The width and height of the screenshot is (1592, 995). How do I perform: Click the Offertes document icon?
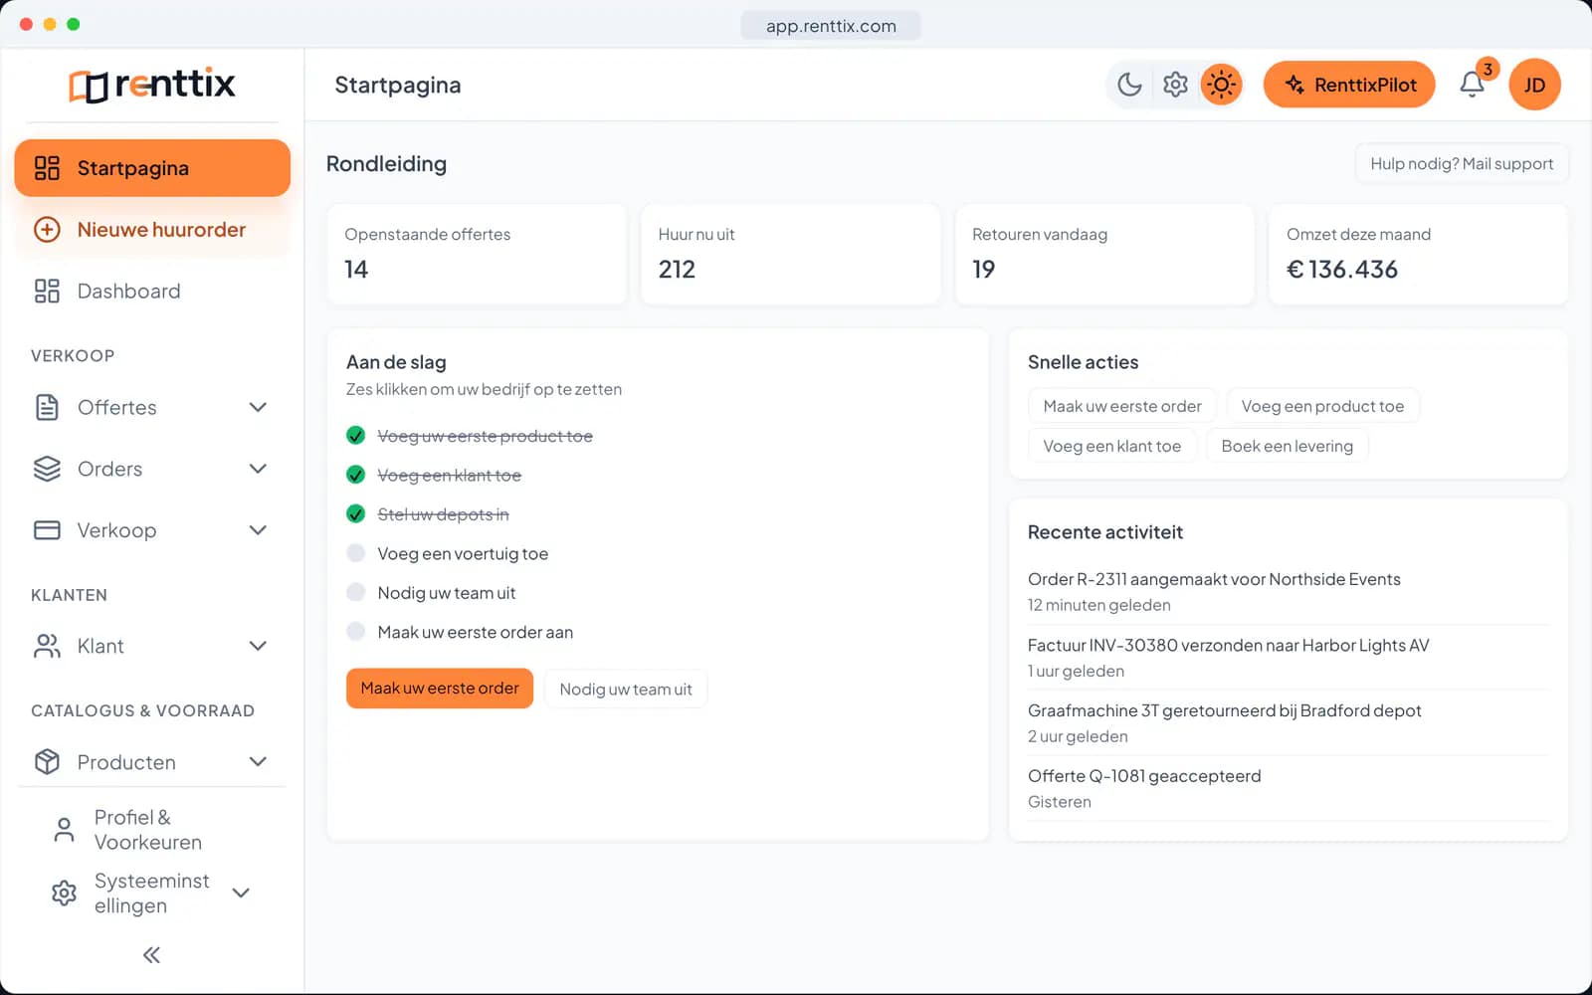point(47,407)
